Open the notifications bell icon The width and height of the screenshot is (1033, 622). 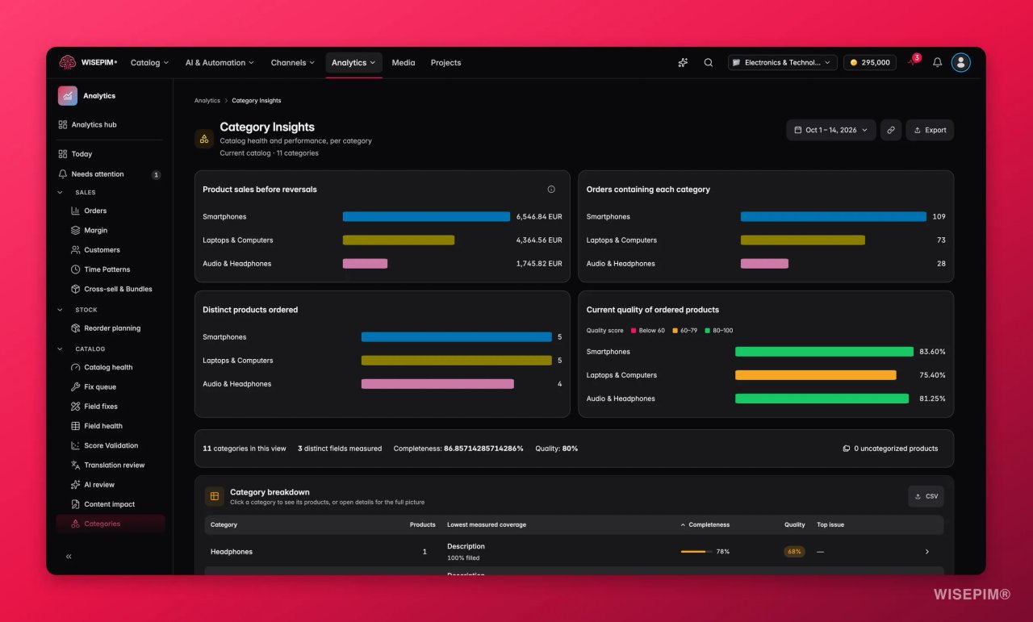(937, 62)
